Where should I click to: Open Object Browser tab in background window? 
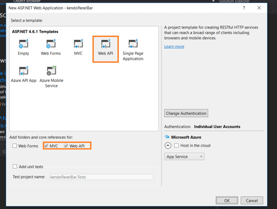click(27, 1)
